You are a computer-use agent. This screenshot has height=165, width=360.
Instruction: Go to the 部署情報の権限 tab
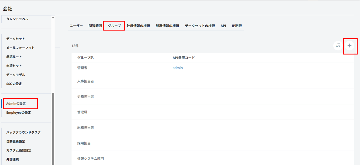[x=167, y=26]
